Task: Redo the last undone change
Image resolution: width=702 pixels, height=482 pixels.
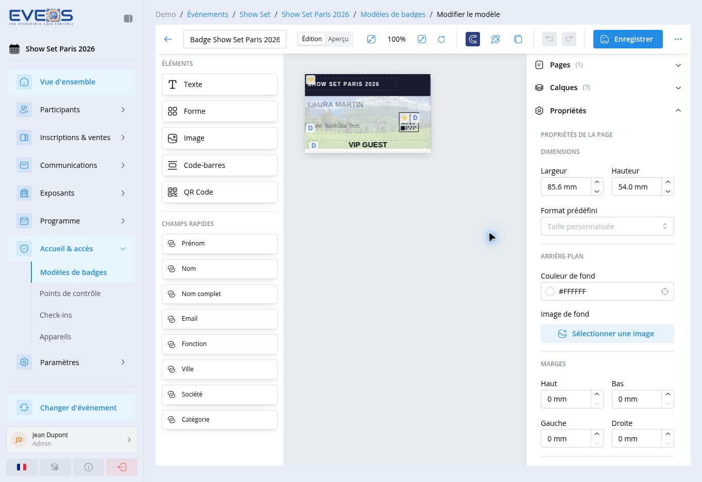Action: (569, 39)
